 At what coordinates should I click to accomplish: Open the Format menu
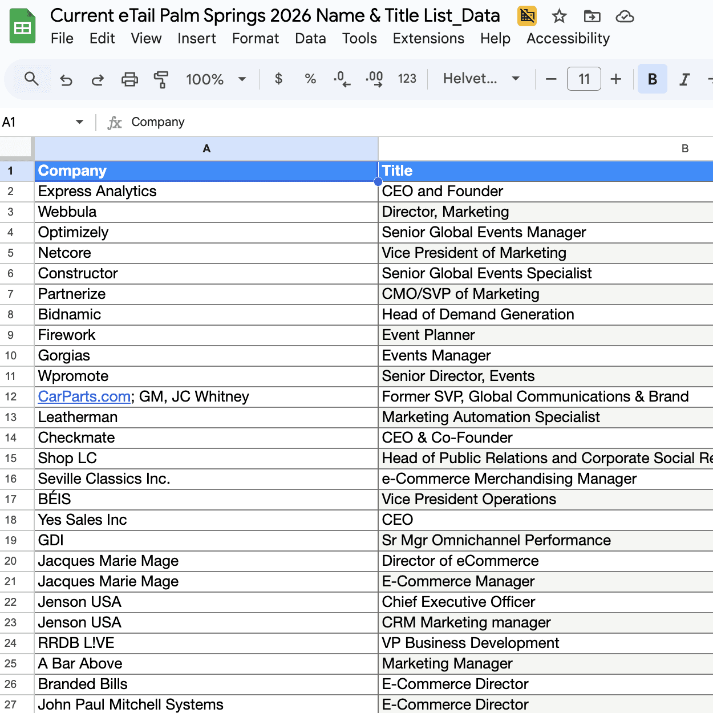coord(256,38)
